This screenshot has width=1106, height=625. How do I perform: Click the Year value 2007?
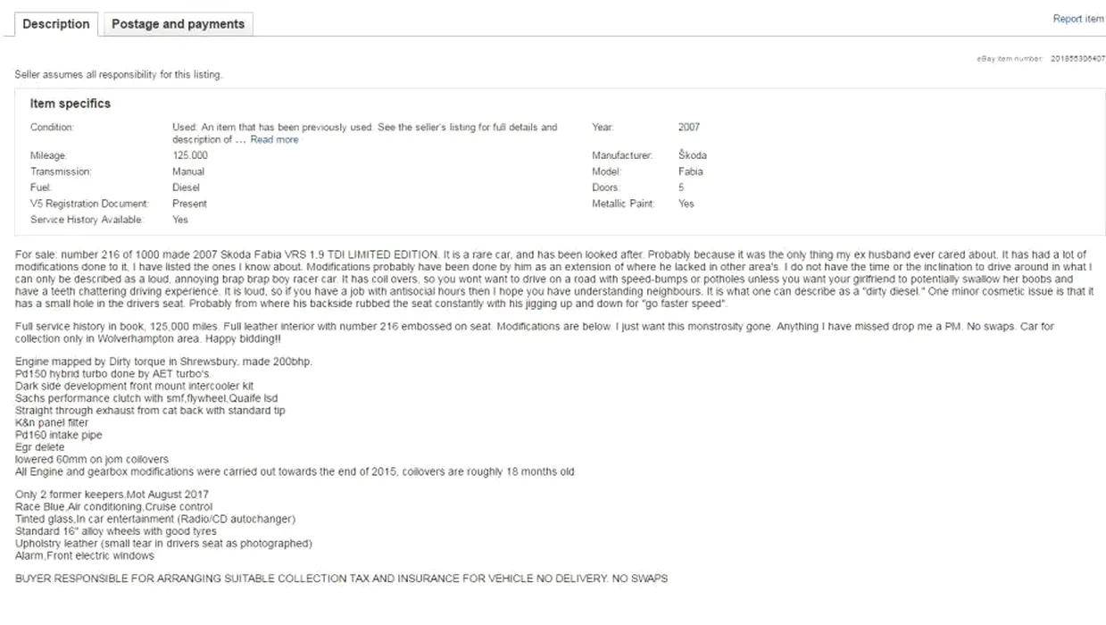click(689, 128)
